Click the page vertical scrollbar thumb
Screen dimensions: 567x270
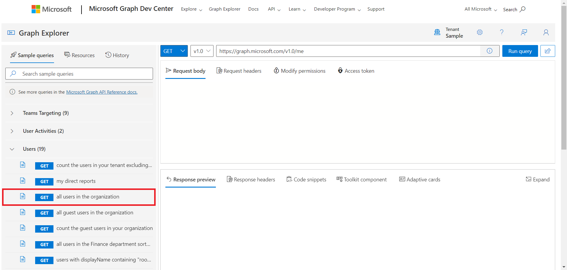[x=564, y=78]
